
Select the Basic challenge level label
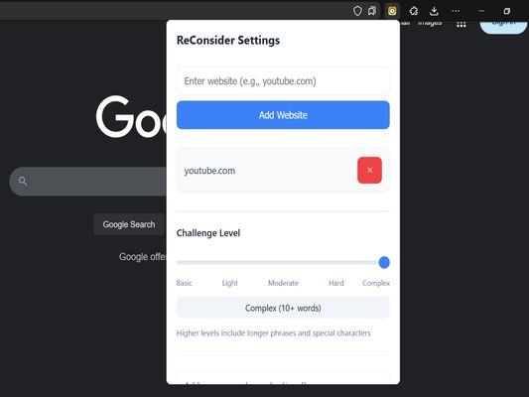click(185, 283)
